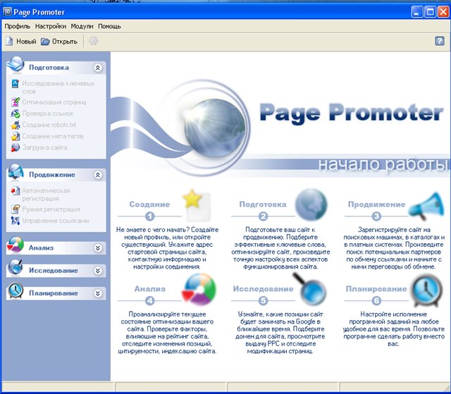Click the greyed gear icon in toolbar

click(93, 41)
